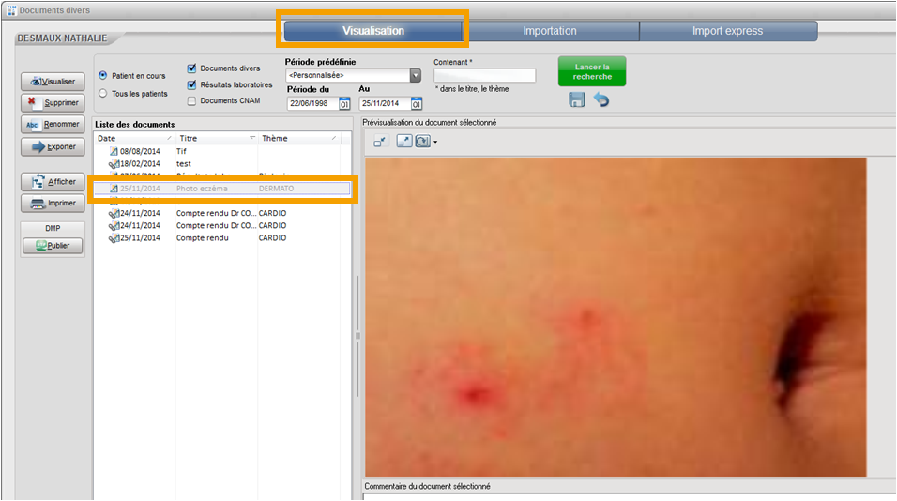The image size is (897, 501).
Task: Click the rotate image icon
Action: click(x=422, y=141)
